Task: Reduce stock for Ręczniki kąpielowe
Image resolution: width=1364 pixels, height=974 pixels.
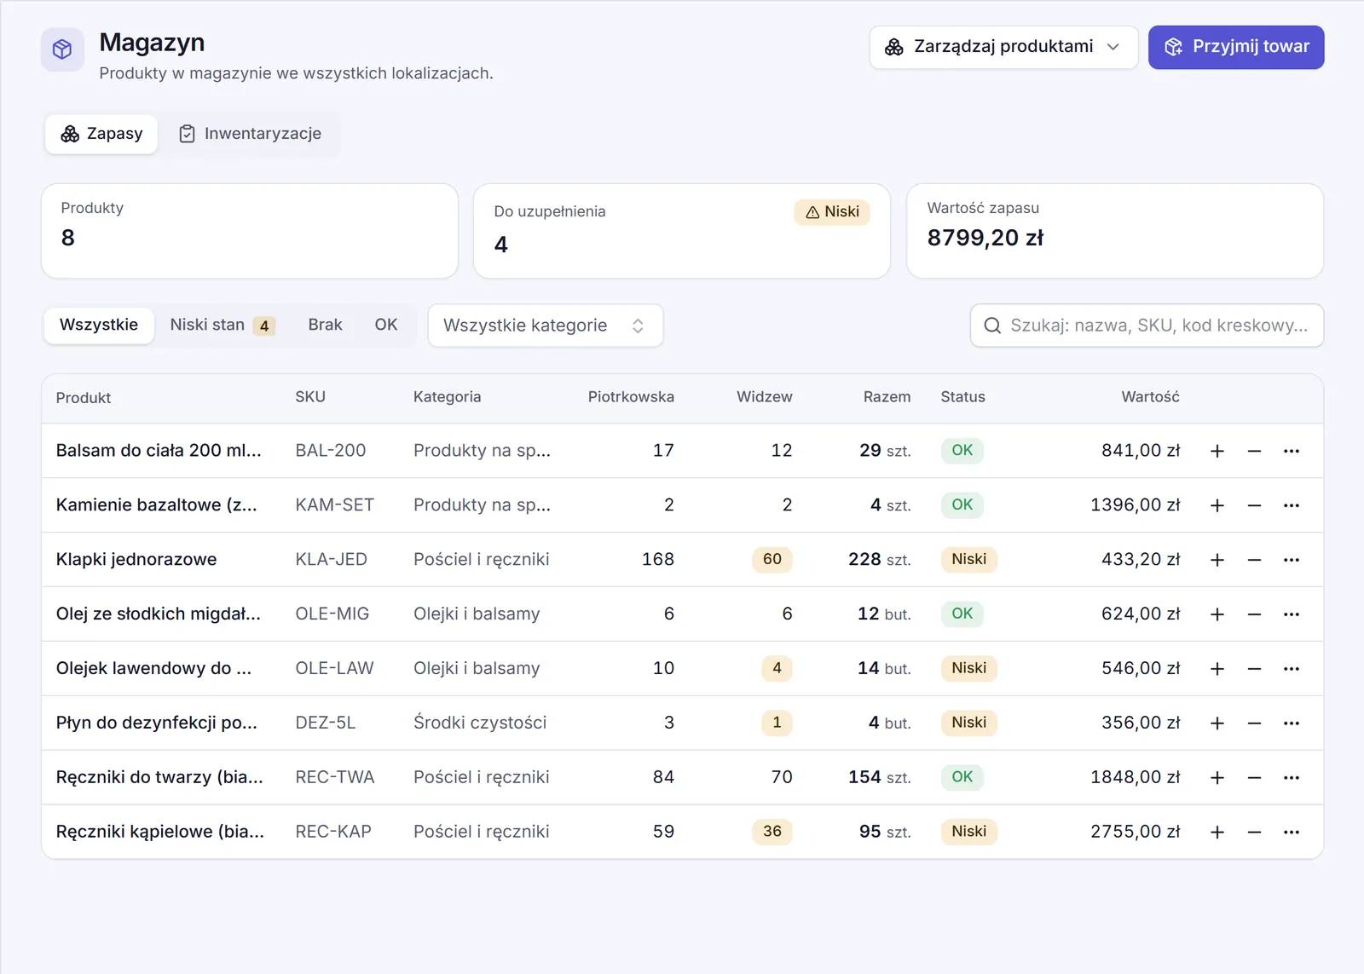Action: pyautogui.click(x=1254, y=833)
